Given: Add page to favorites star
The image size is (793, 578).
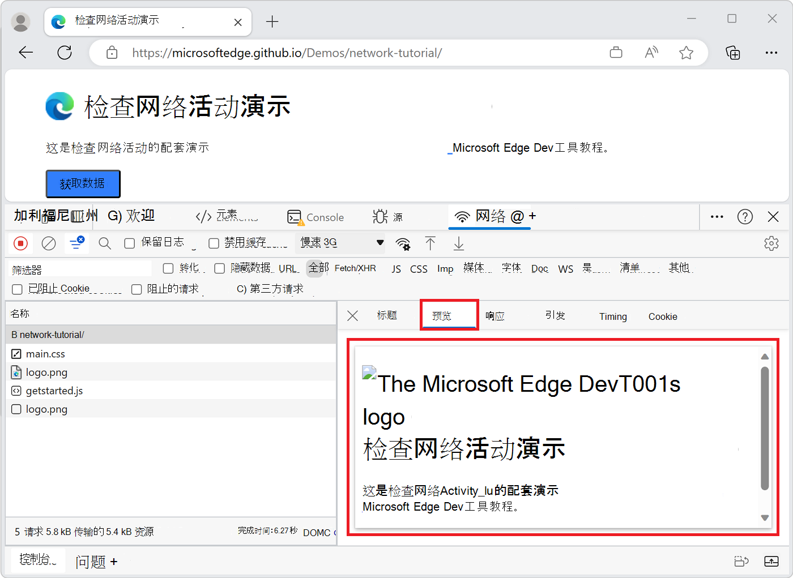Looking at the screenshot, I should pos(687,53).
